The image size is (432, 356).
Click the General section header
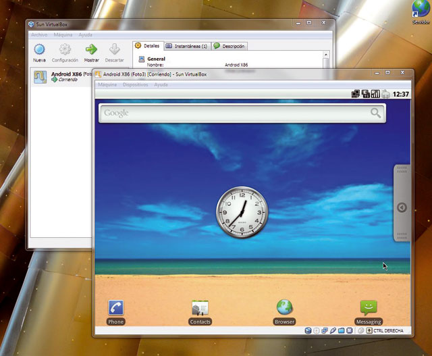coord(156,59)
